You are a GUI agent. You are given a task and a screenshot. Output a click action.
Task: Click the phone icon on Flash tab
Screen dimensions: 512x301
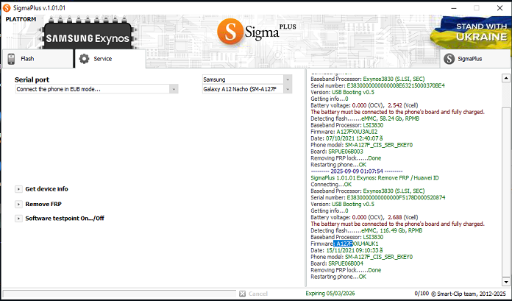(x=12, y=59)
